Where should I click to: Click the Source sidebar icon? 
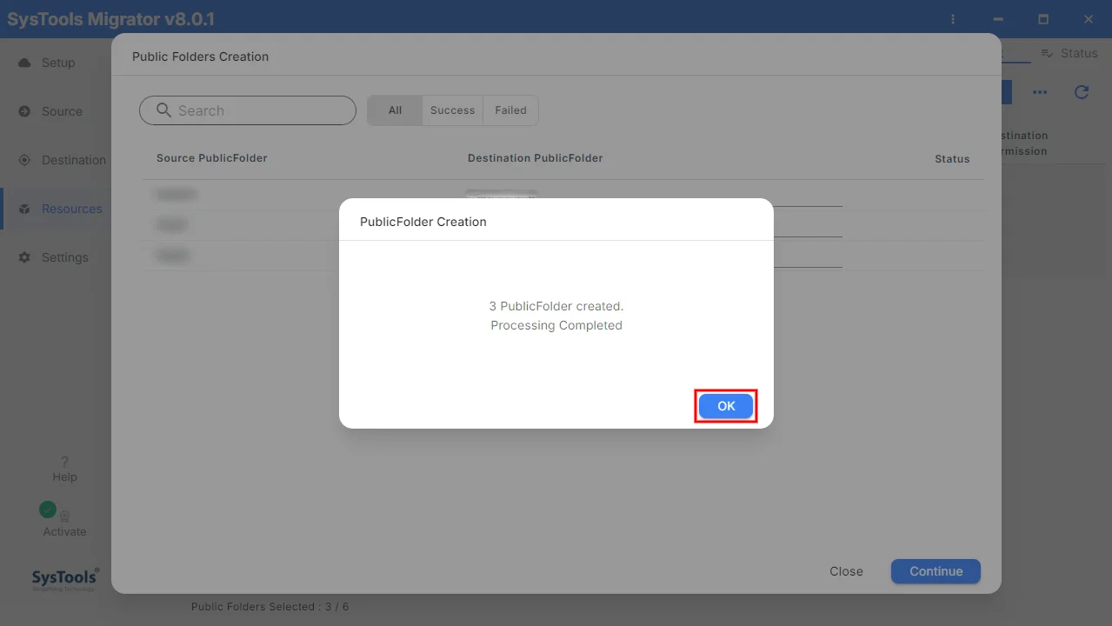point(24,111)
